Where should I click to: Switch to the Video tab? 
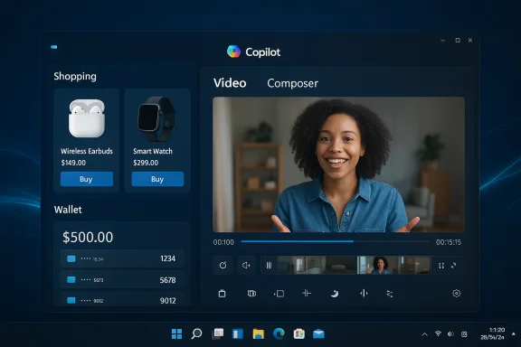[x=230, y=83]
